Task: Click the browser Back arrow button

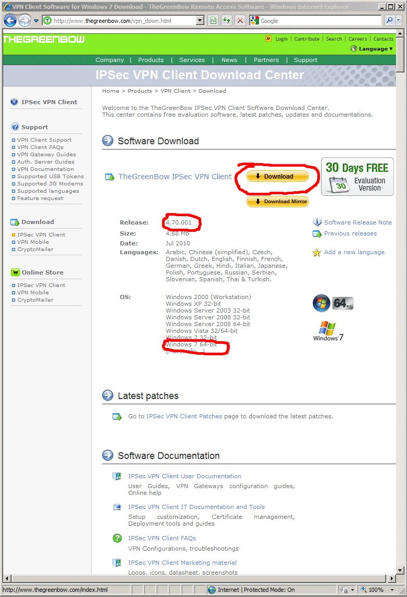Action: [x=10, y=20]
